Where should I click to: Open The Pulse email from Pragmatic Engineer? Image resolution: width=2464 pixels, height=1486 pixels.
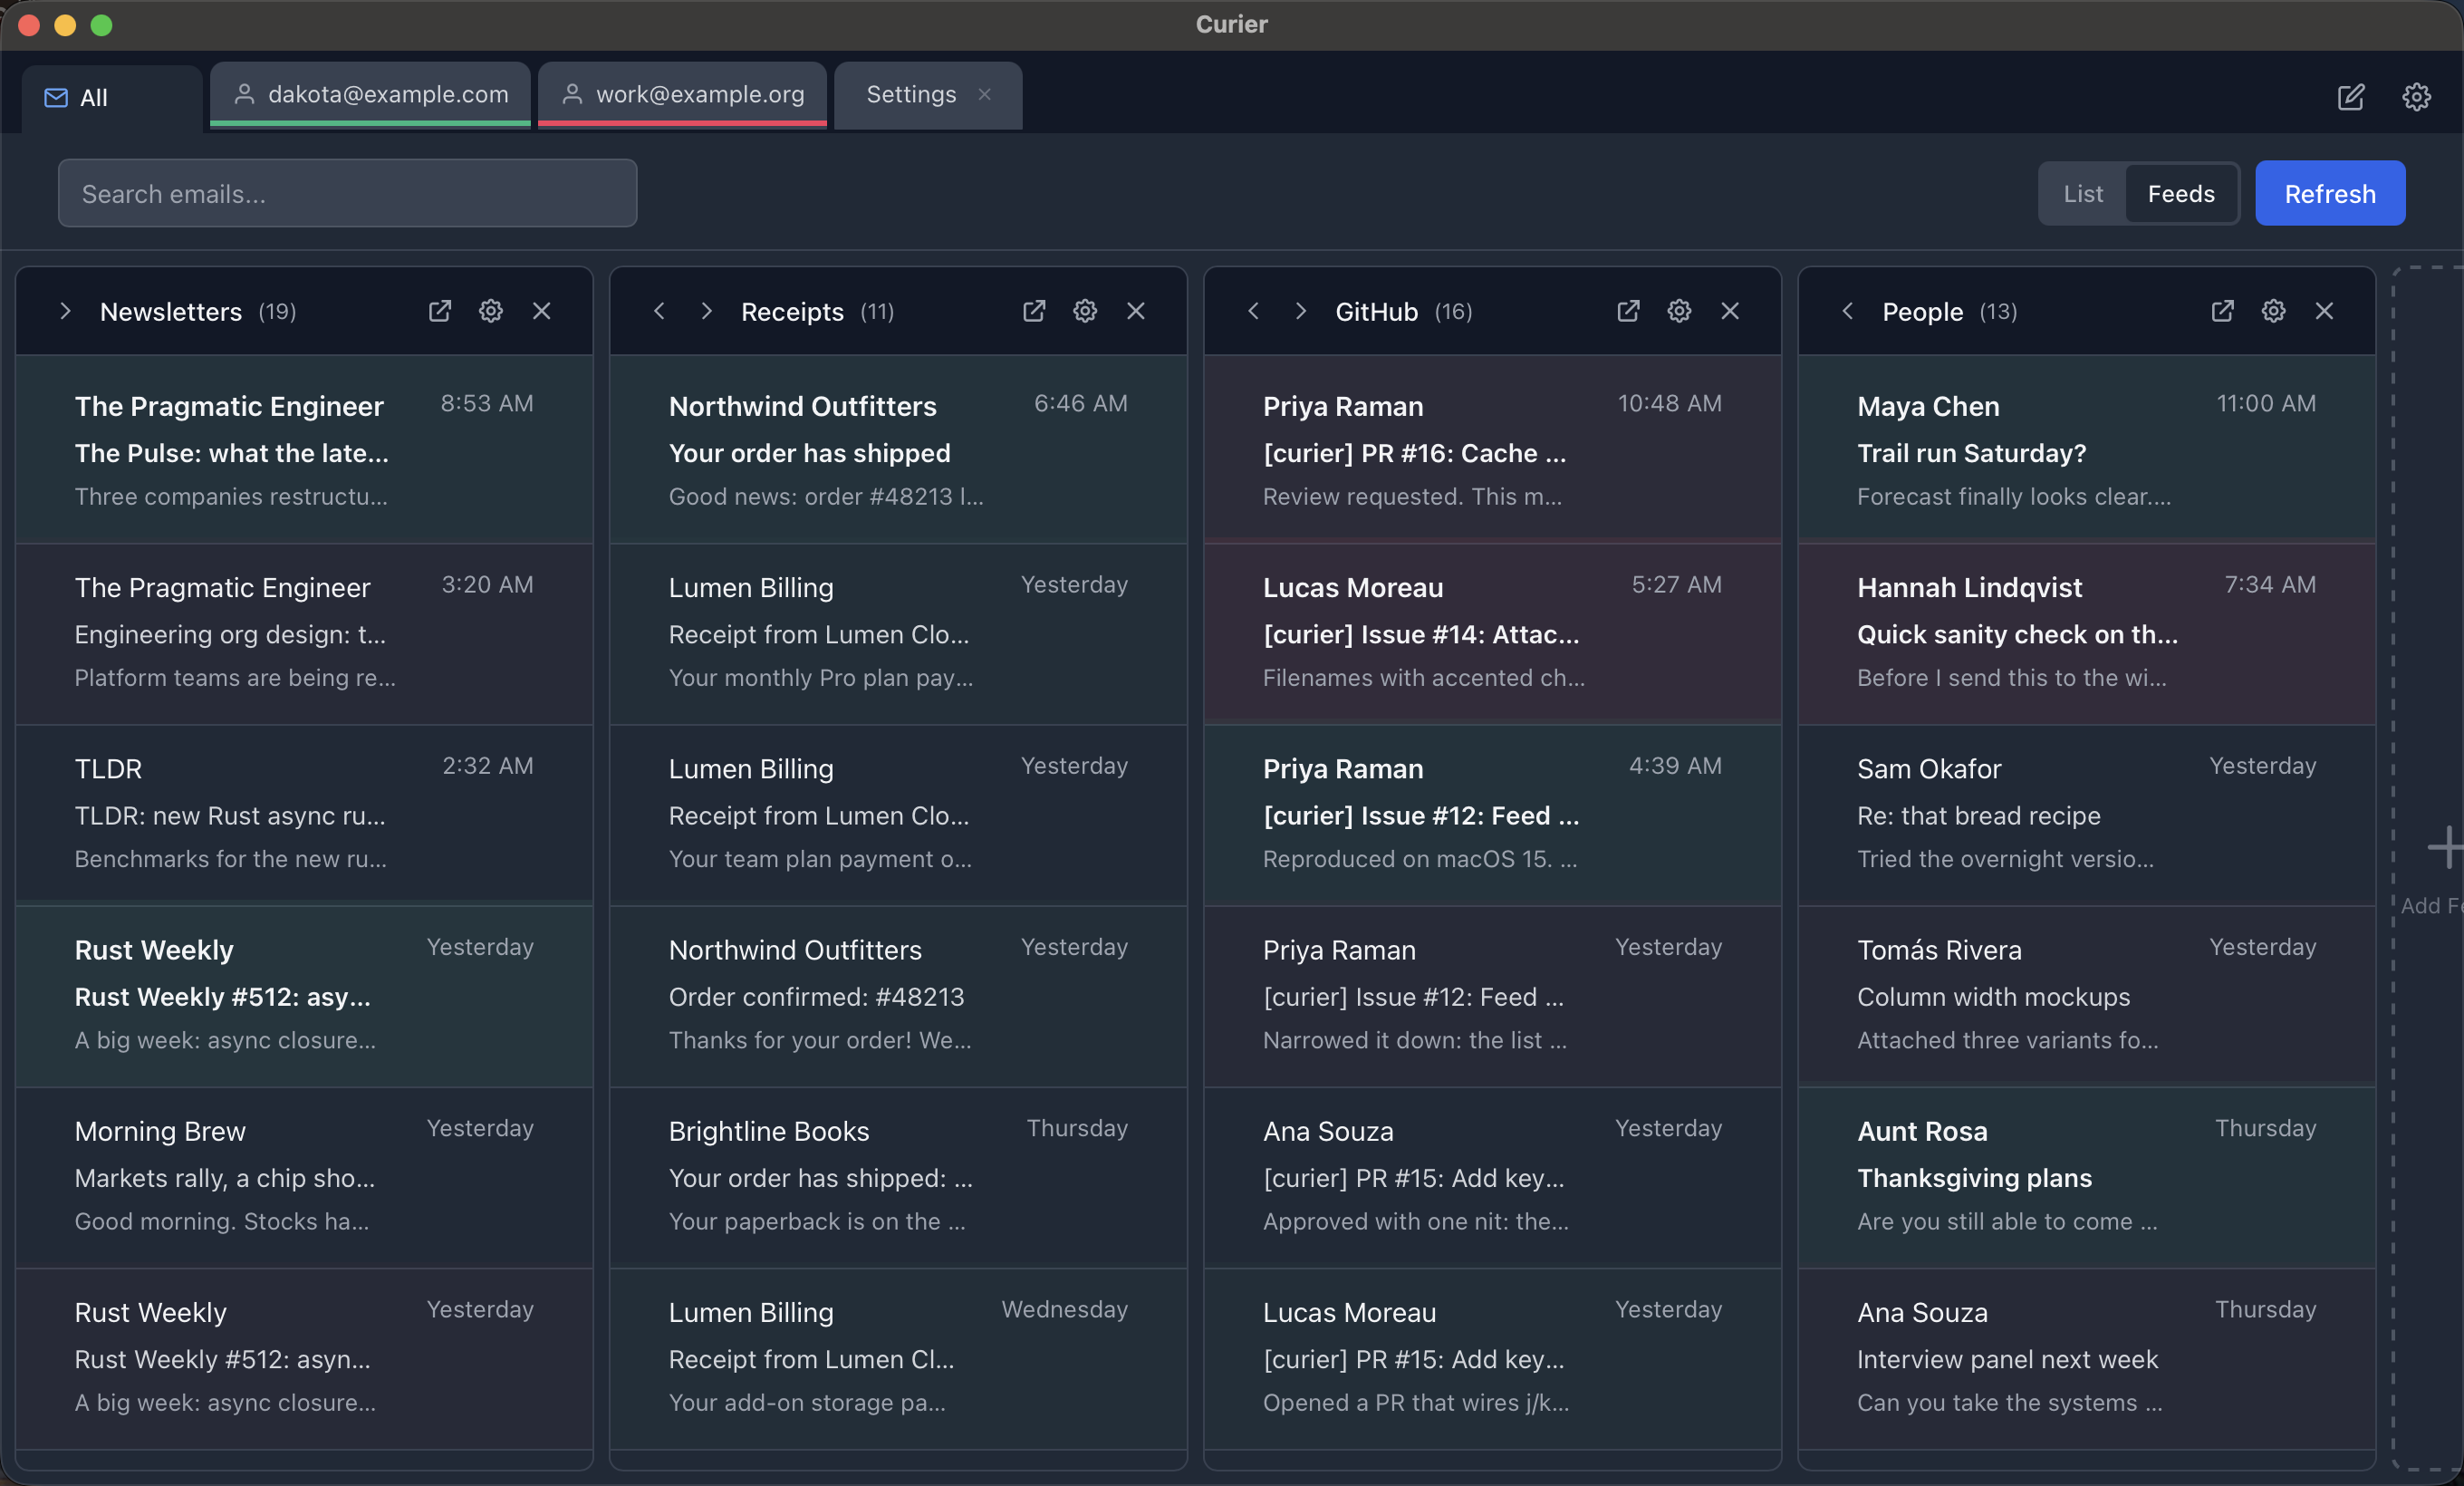(304, 450)
